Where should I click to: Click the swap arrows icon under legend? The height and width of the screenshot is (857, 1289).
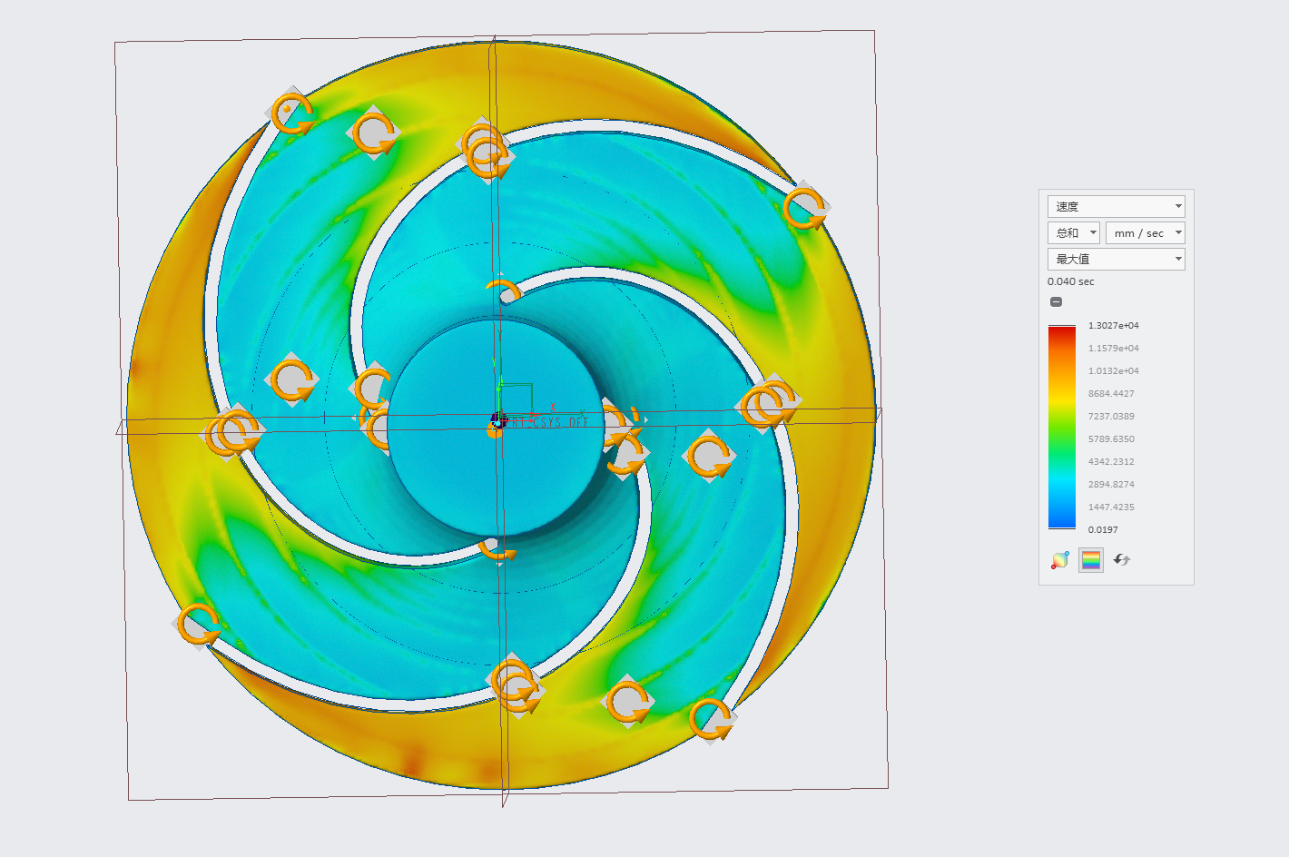[x=1122, y=561]
